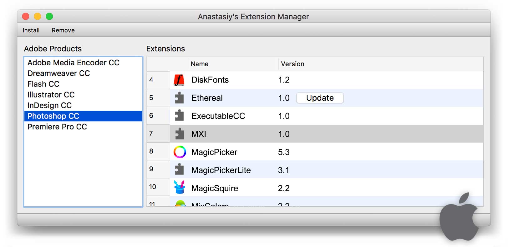Image resolution: width=508 pixels, height=247 pixels.
Task: Maximize the window with green button
Action: [x=49, y=16]
